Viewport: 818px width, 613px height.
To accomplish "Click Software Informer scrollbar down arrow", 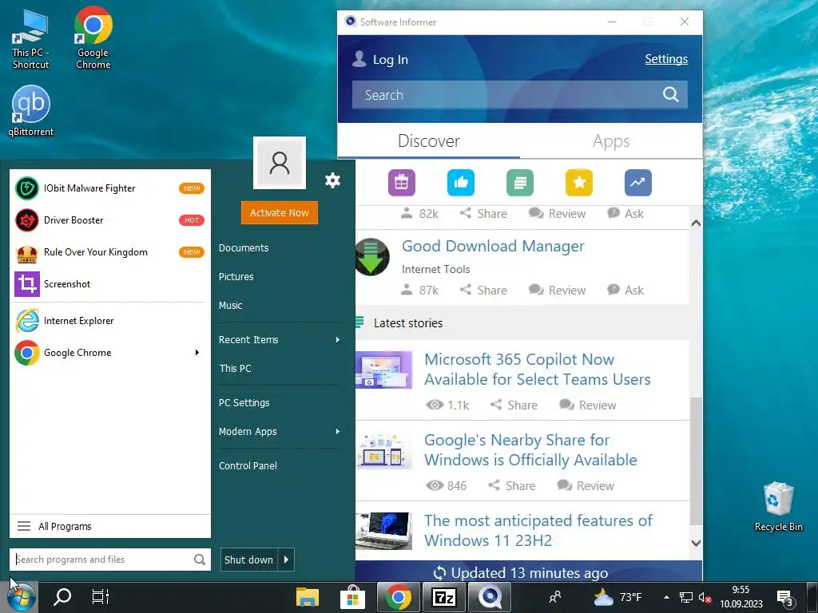I will (x=696, y=543).
